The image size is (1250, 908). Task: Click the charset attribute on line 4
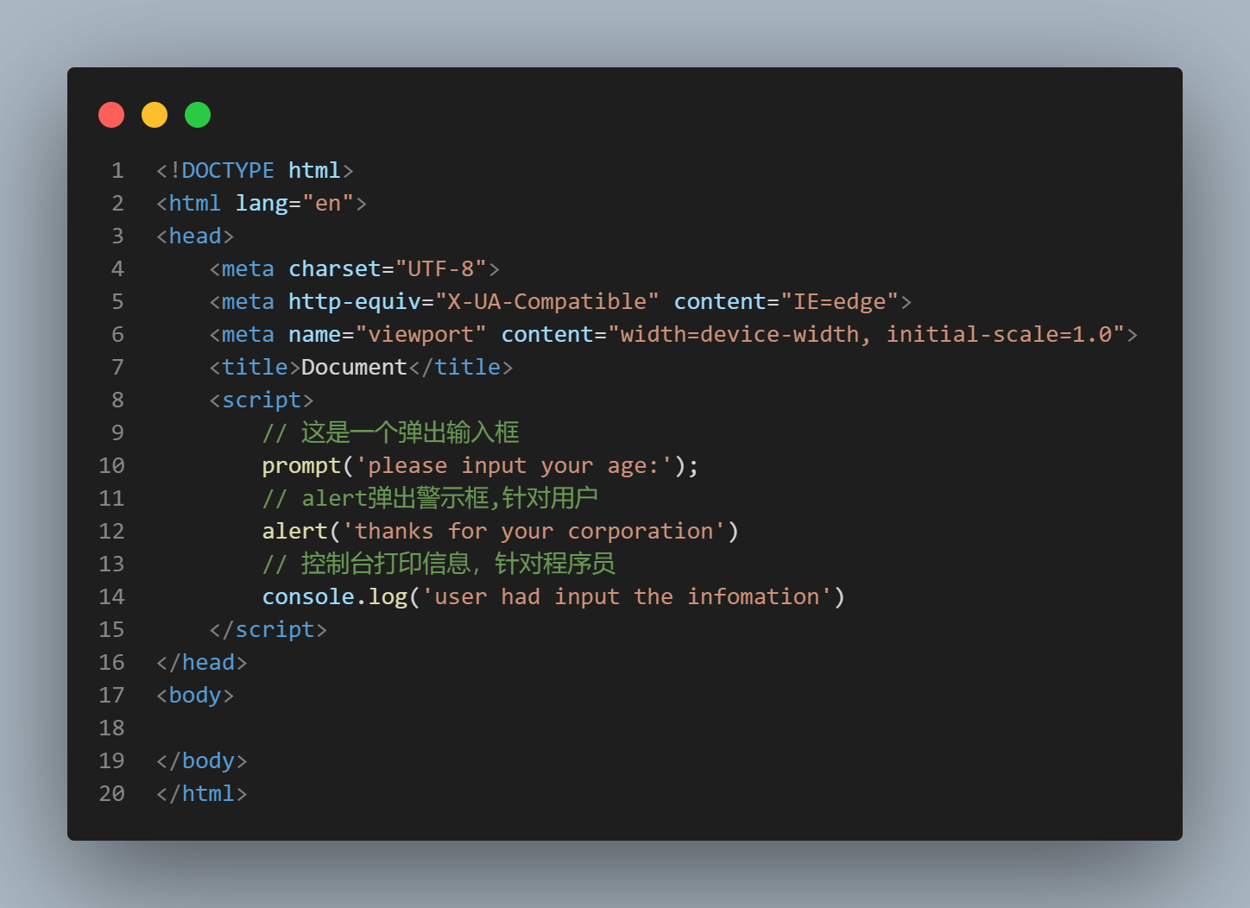(x=335, y=268)
